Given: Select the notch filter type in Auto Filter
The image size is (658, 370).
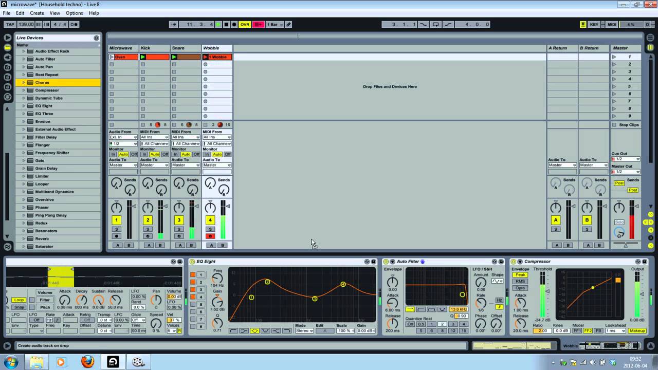Looking at the screenshot, I should pyautogui.click(x=442, y=309).
